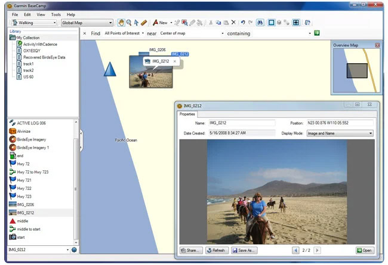Expand the Display Mode combo box
This screenshot has width=388, height=265.
tap(340, 133)
